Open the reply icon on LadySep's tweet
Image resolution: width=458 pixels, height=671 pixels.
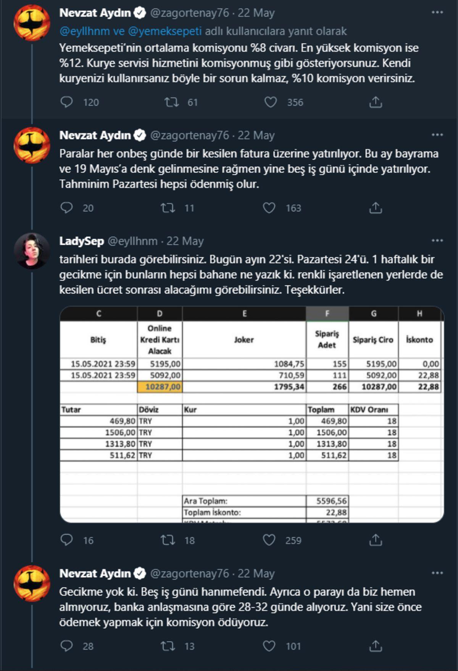coord(67,540)
